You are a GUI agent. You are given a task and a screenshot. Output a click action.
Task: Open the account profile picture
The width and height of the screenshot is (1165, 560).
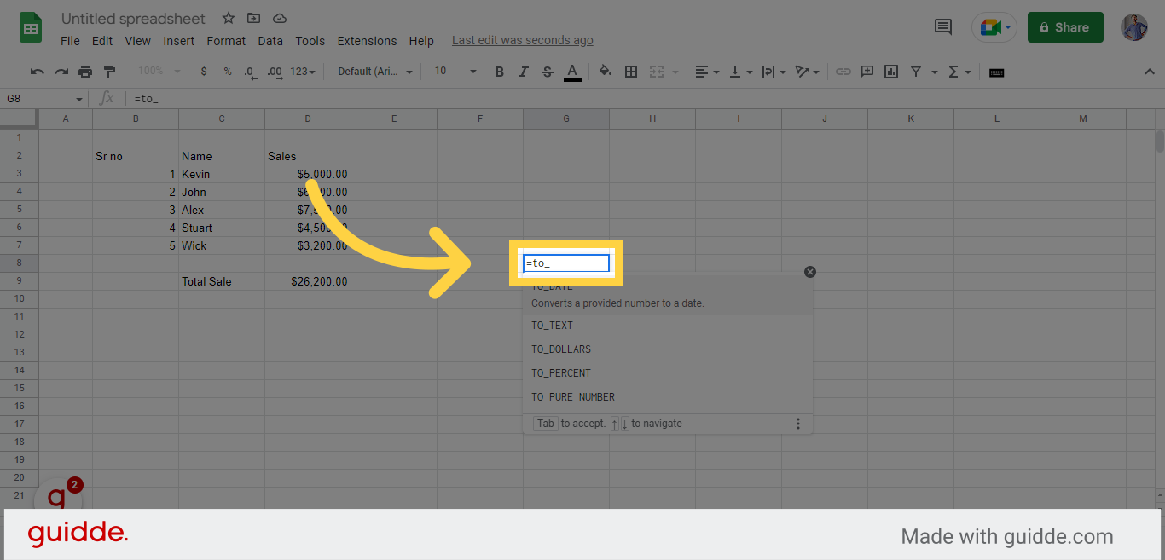1134,27
